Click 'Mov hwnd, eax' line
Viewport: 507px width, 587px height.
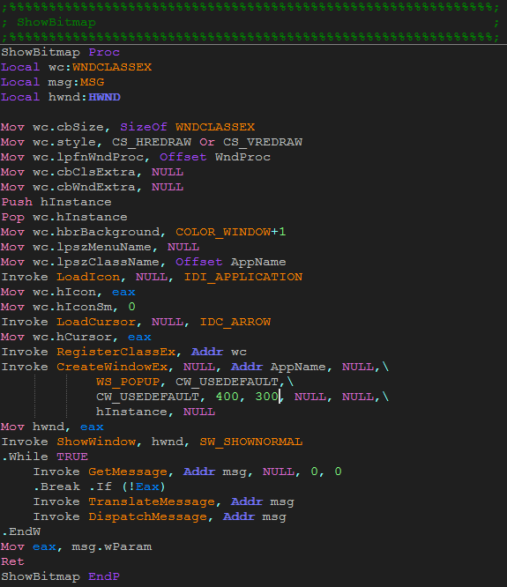(52, 427)
